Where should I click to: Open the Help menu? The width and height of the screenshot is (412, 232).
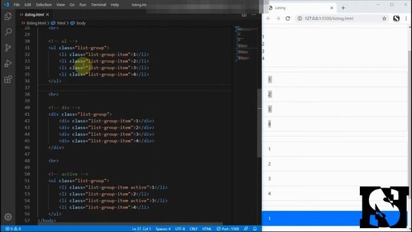coord(115,5)
